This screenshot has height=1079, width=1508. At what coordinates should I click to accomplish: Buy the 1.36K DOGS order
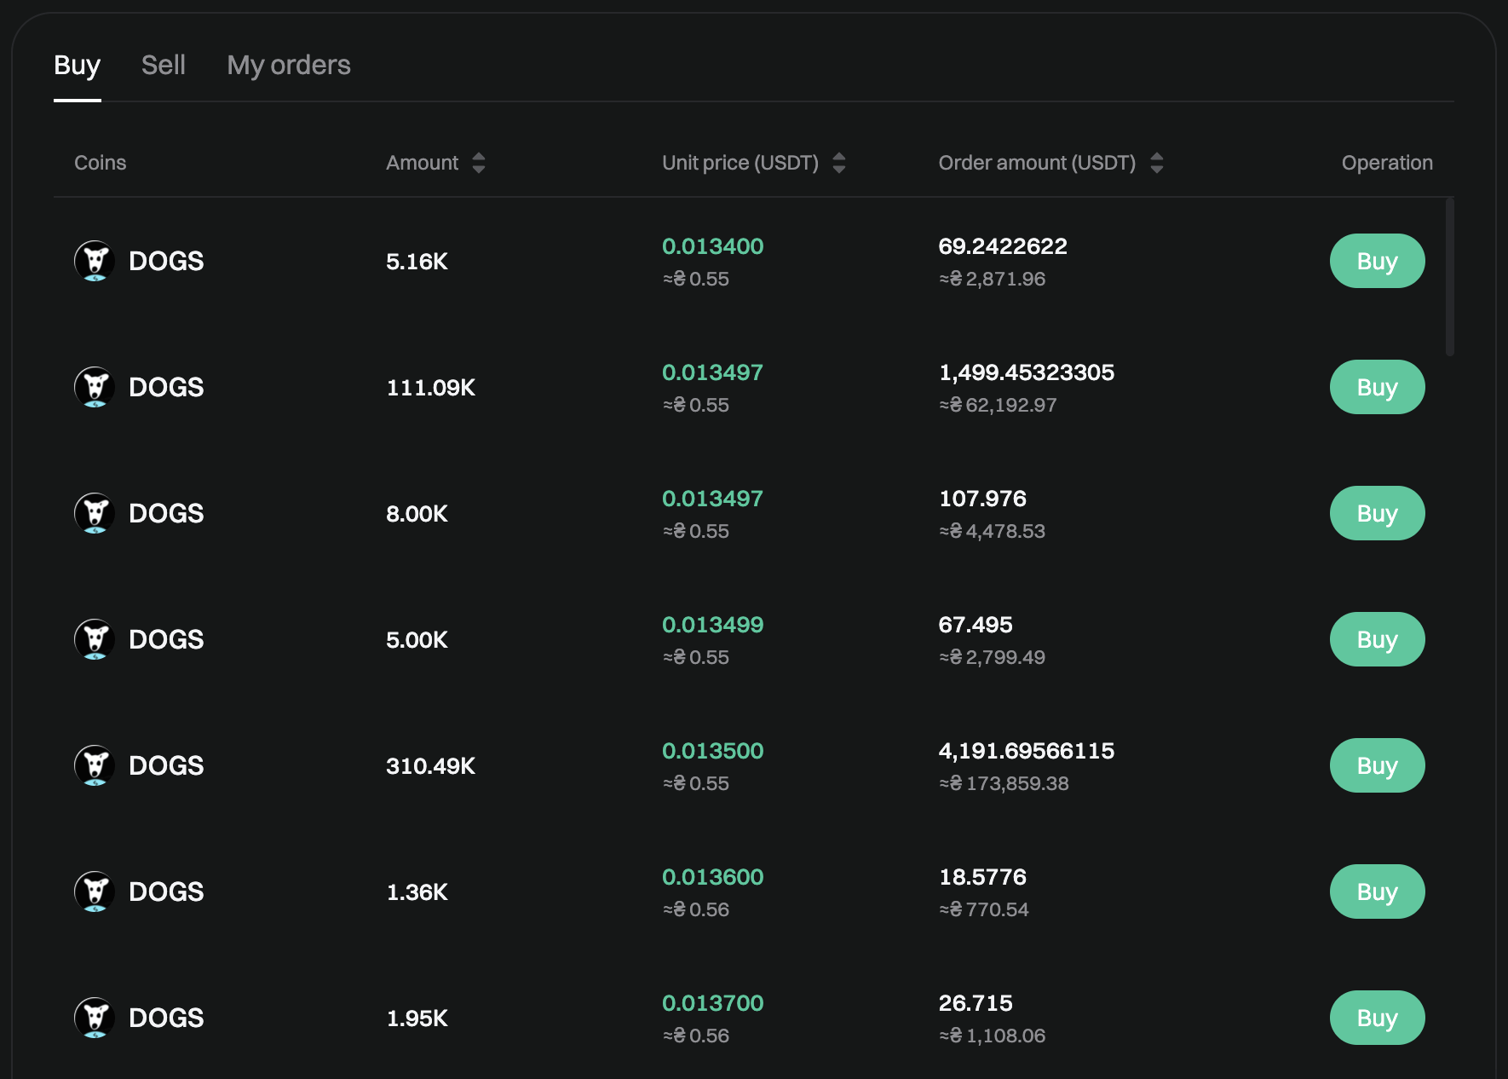point(1377,891)
